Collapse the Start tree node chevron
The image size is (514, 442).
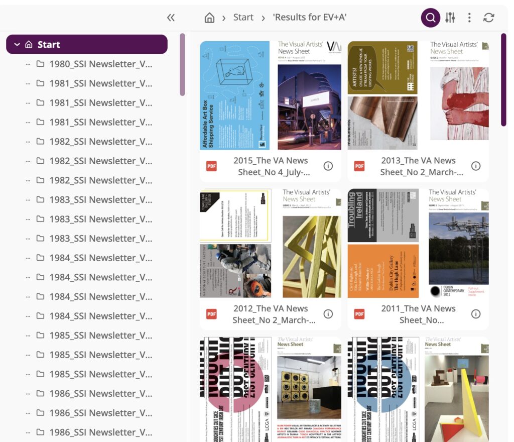click(17, 44)
